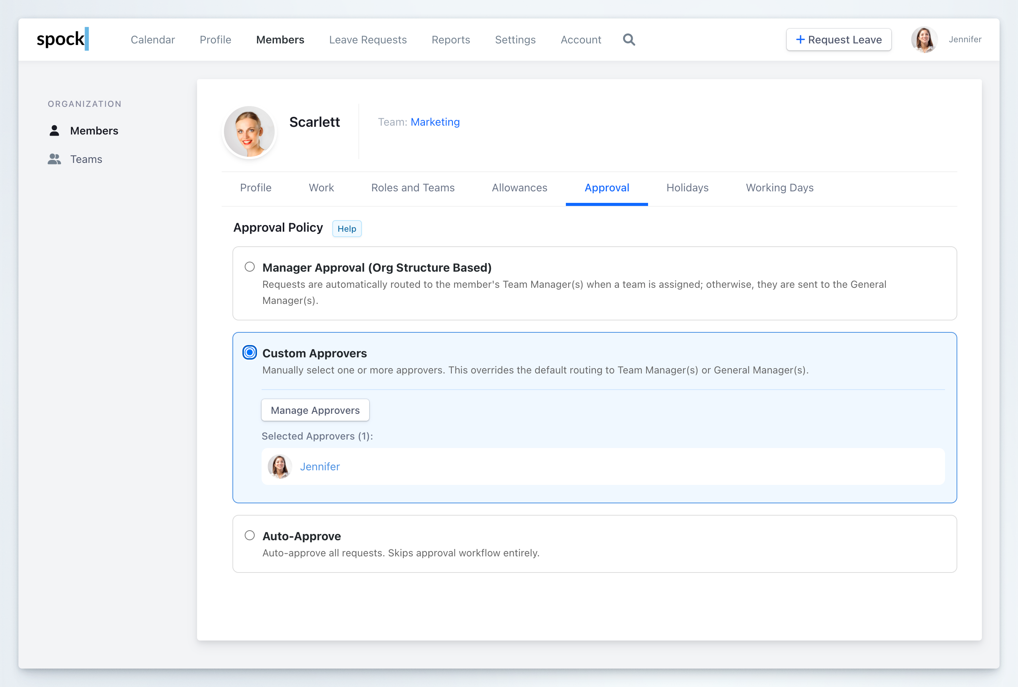Click Jennifer's avatar in Selected Approvers
This screenshot has height=687, width=1018.
(x=279, y=466)
